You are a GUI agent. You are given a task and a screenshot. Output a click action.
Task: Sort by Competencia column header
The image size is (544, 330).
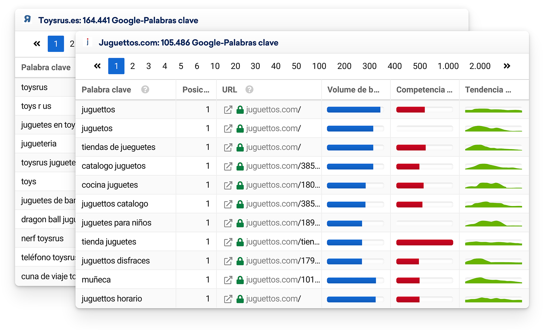424,90
